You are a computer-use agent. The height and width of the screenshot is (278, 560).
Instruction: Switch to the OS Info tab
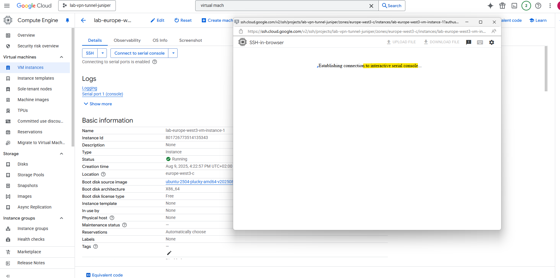tap(160, 40)
